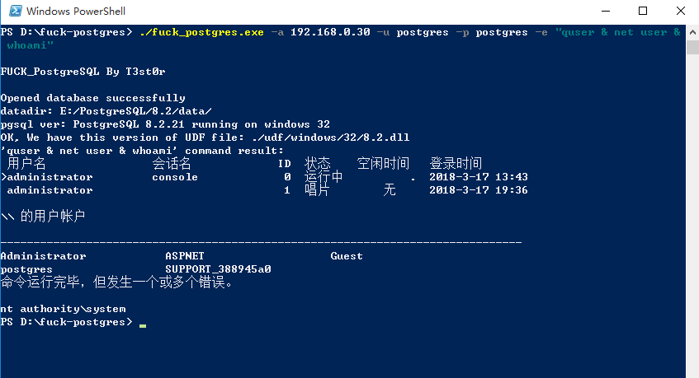699x378 pixels.
Task: Click the PowerShell icon in title bar
Action: click(x=16, y=11)
